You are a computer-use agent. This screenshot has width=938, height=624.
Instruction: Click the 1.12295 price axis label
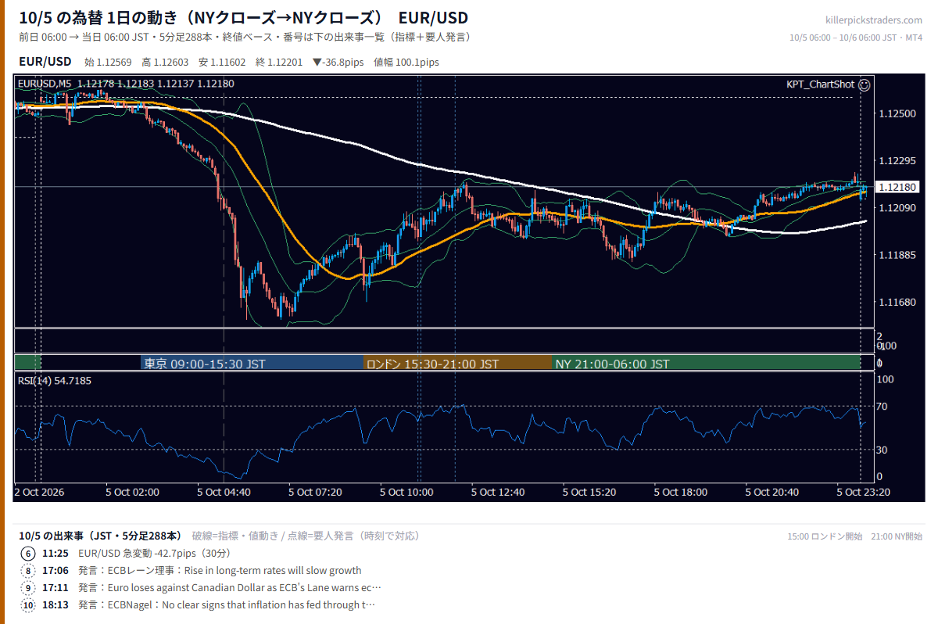point(897,161)
